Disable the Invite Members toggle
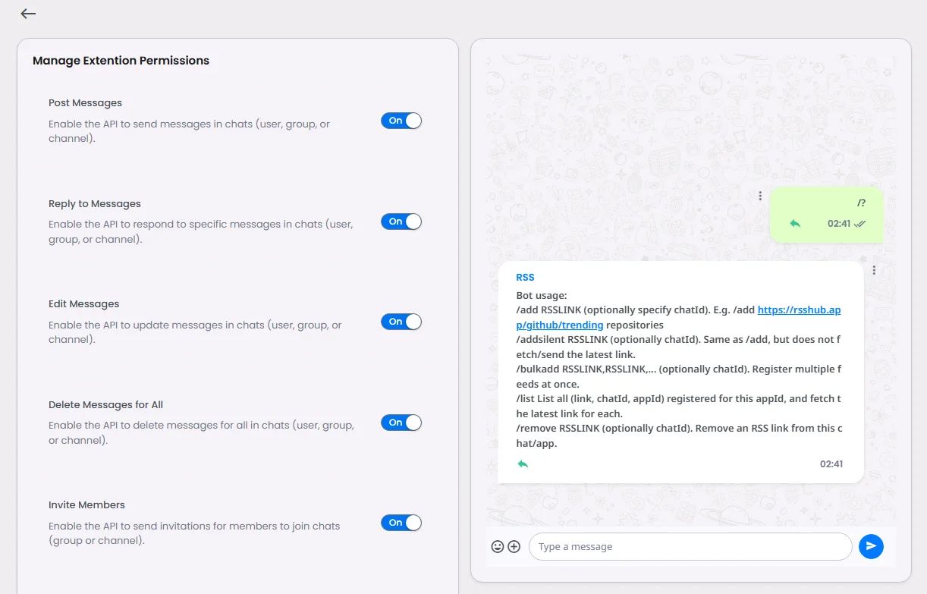This screenshot has width=927, height=594. 401,523
